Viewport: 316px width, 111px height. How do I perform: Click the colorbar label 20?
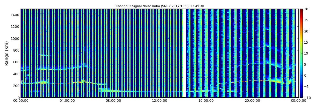pos(306,31)
